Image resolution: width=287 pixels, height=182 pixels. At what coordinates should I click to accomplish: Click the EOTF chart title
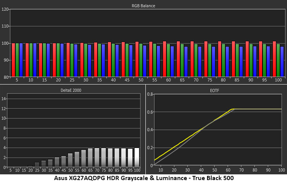(214, 91)
